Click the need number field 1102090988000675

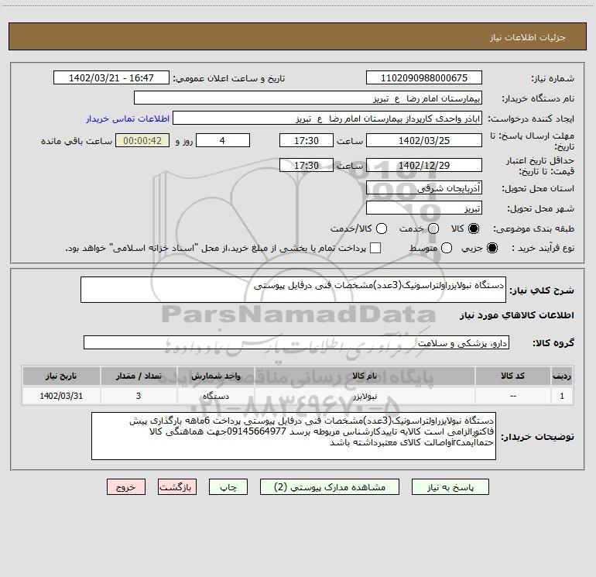[424, 77]
